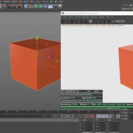Toggle clay mode sphere icon in Live Viewer

click(x=91, y=21)
